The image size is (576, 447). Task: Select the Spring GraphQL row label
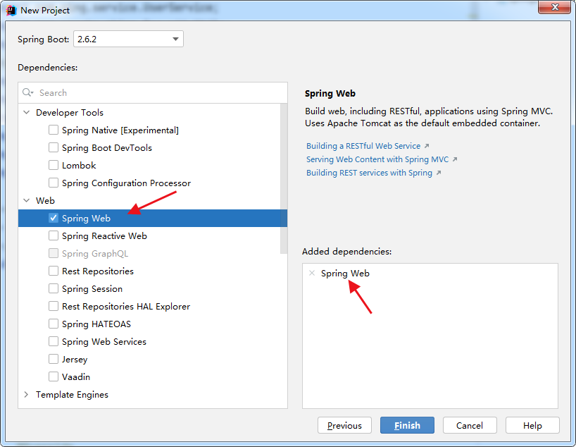[95, 254]
